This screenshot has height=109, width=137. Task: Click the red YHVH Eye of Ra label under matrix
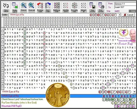point(11,92)
